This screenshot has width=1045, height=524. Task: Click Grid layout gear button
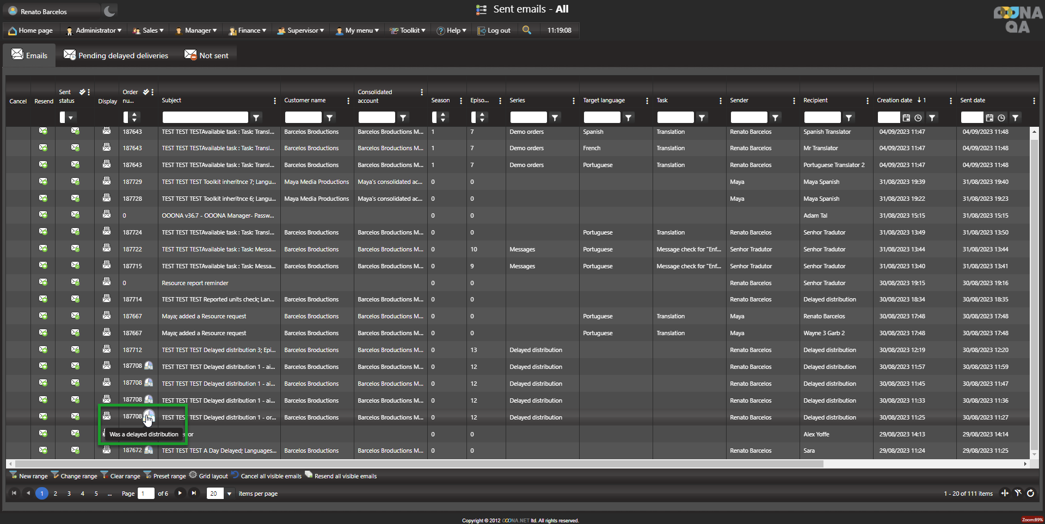[x=208, y=476]
